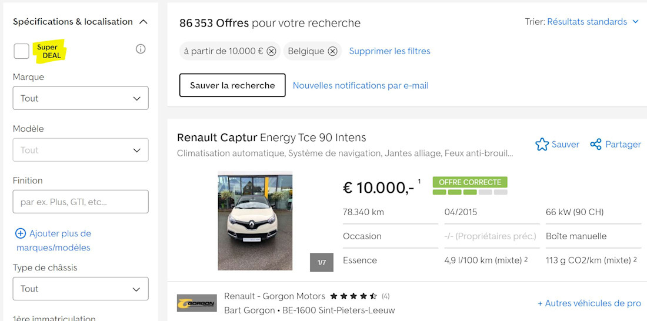Remove the 'à partir de 10.000 €' filter
Screen dimensions: 647x321
[x=271, y=51]
